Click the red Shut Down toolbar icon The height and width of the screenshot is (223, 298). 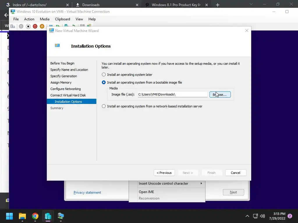[x=35, y=26]
